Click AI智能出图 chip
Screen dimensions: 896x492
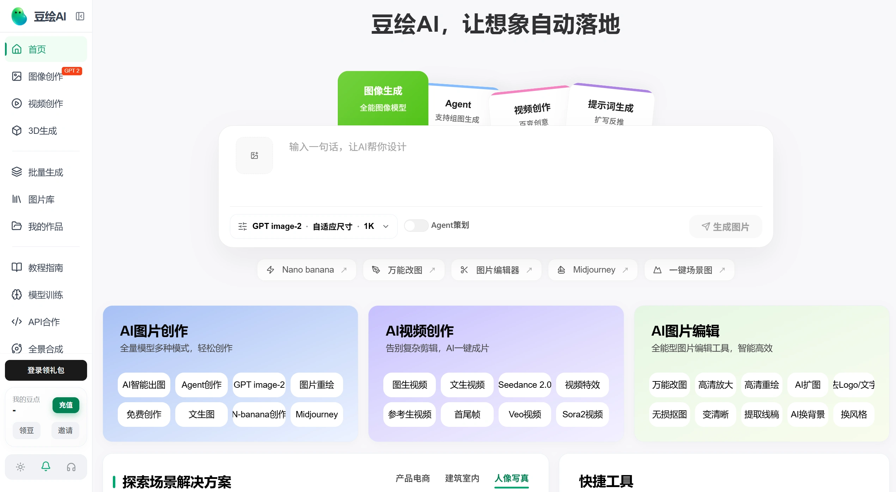tap(144, 385)
